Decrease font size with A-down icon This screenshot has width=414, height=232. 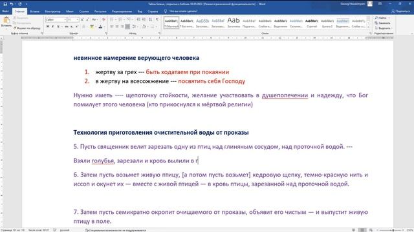pos(87,20)
